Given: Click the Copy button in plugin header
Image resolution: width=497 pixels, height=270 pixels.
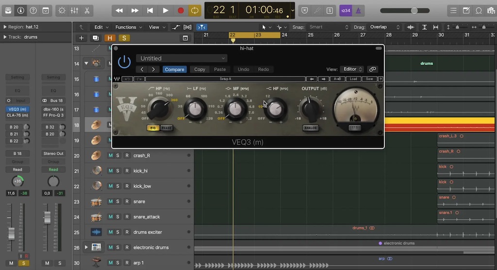Looking at the screenshot, I should click(199, 69).
